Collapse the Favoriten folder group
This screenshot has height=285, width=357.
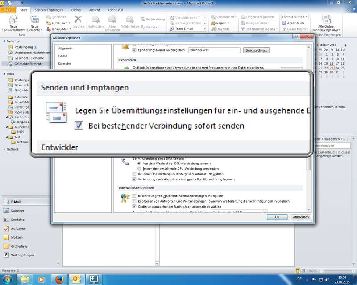tap(4, 41)
